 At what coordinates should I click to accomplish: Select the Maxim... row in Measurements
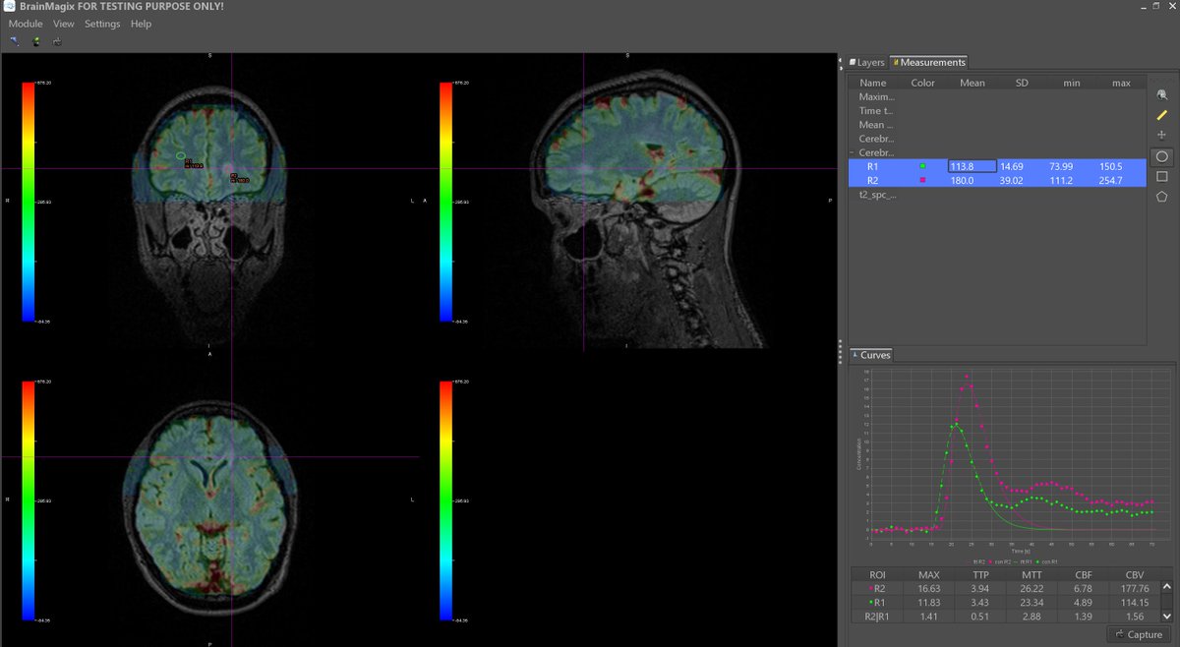tap(997, 97)
